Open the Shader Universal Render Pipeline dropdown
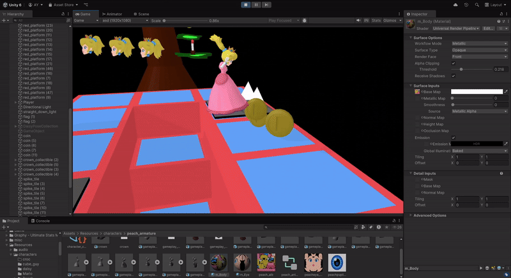 [455, 29]
